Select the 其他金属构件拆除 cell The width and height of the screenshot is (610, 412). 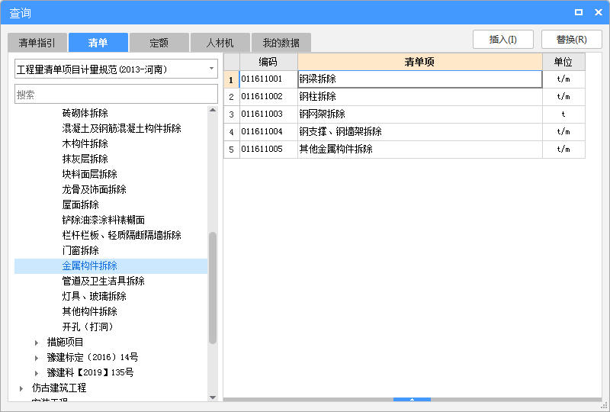[x=420, y=149]
